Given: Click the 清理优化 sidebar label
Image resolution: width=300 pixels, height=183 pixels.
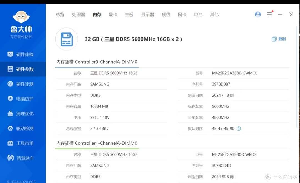Looking at the screenshot, I should pyautogui.click(x=25, y=114).
